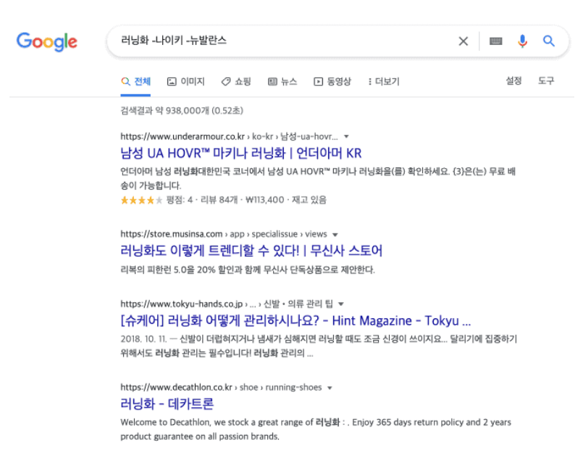The image size is (583, 453).
Task: Click the ₩113,400 price text
Action: [265, 200]
